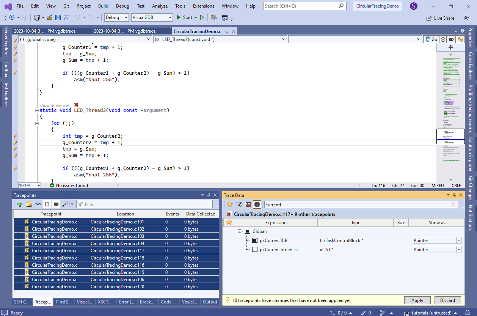Expand the pxCurrentTCB tree node
The width and height of the screenshot is (477, 316).
247,240
